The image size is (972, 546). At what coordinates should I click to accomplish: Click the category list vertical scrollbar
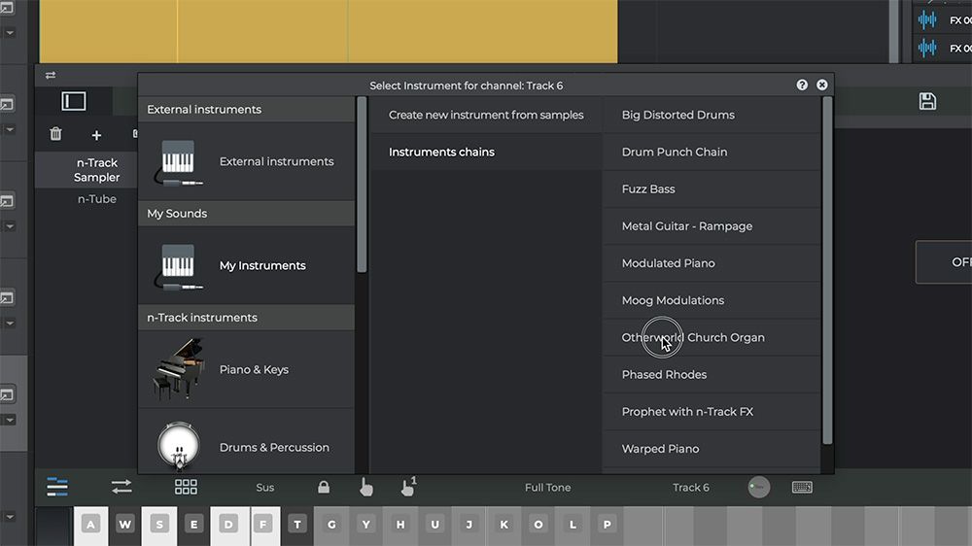(362, 185)
